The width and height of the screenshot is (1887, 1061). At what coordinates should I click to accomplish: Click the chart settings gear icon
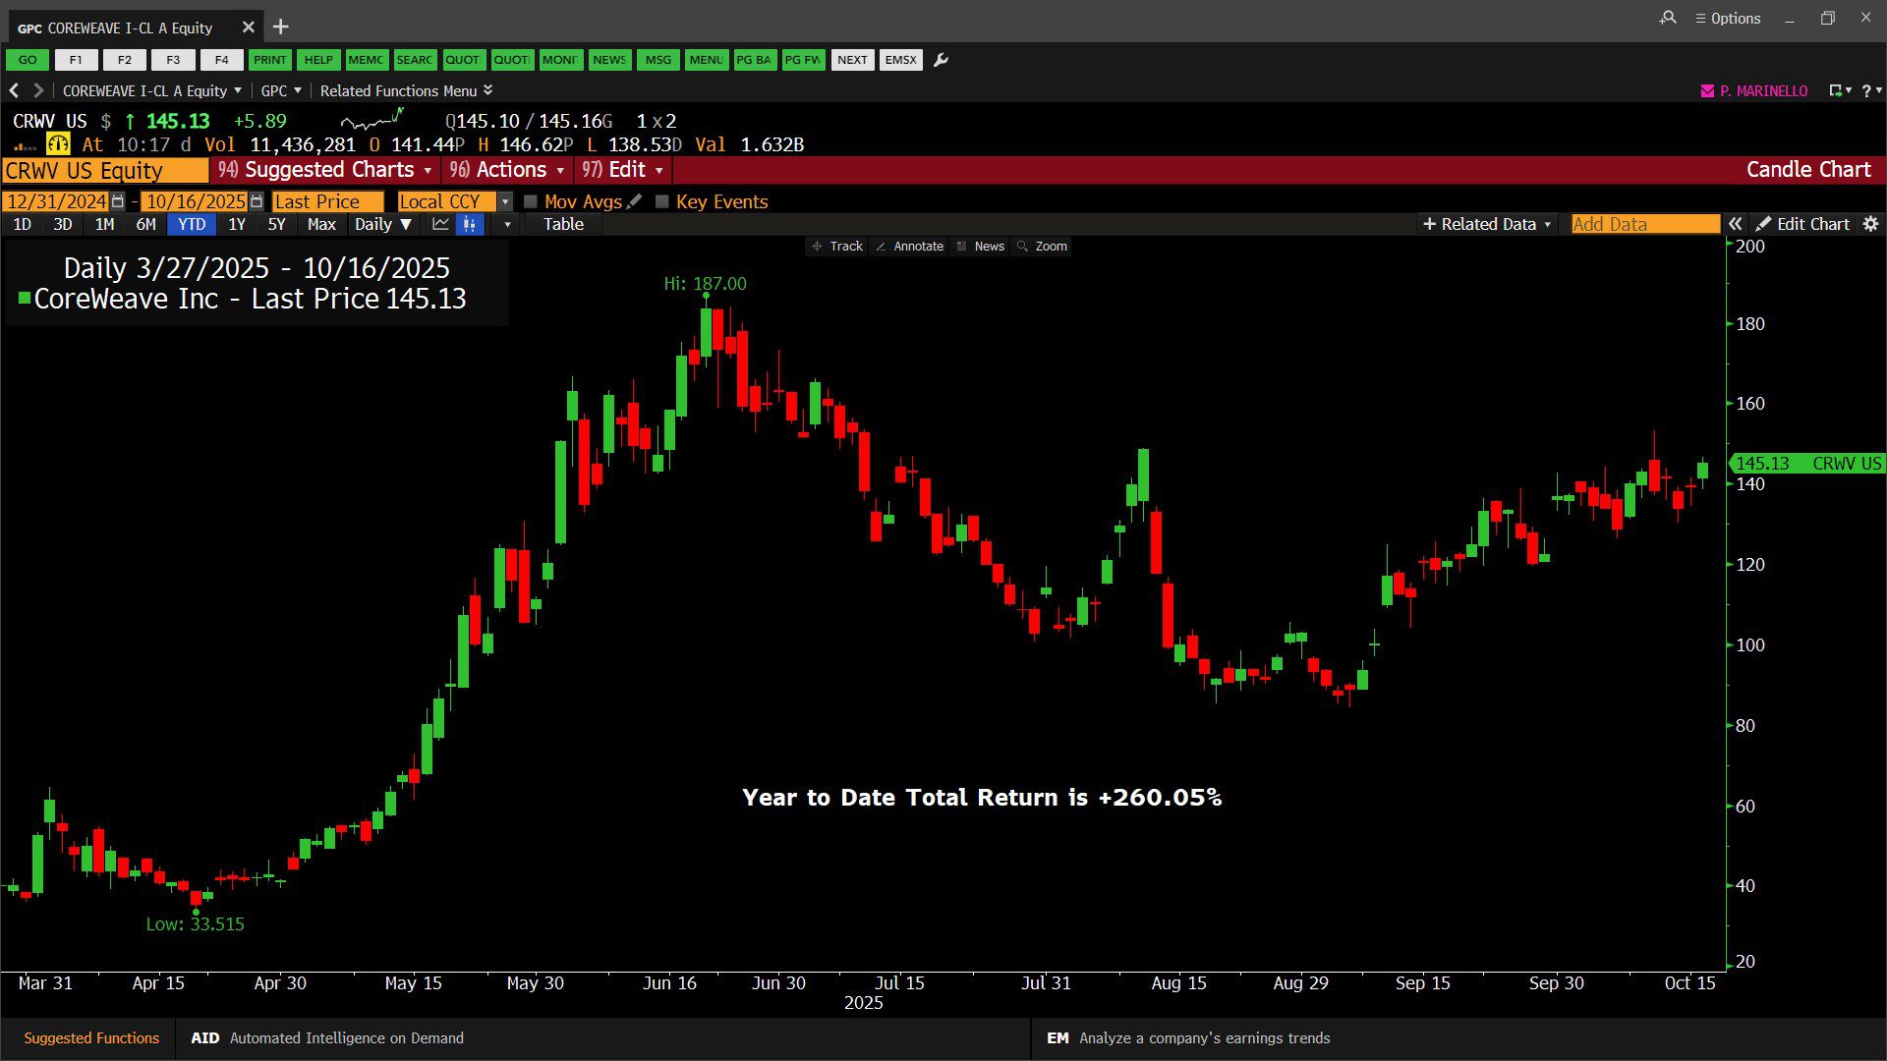[1870, 224]
